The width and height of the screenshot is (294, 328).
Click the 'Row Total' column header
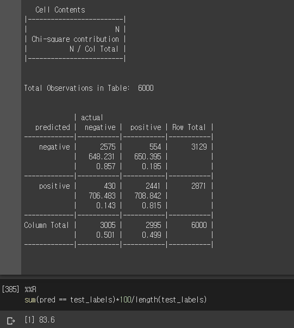pyautogui.click(x=189, y=127)
